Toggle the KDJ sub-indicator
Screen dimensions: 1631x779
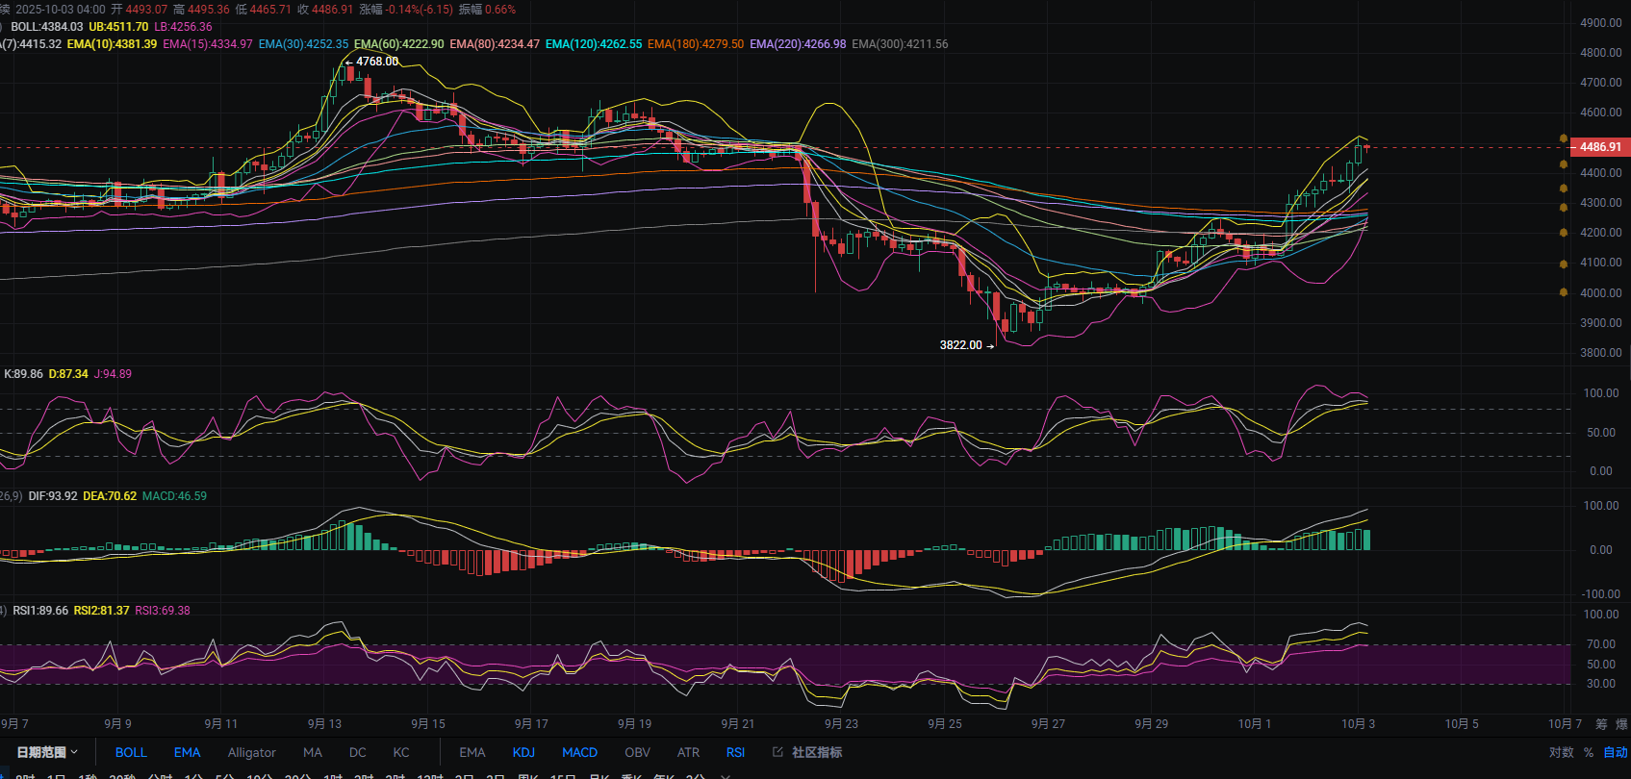click(x=523, y=752)
